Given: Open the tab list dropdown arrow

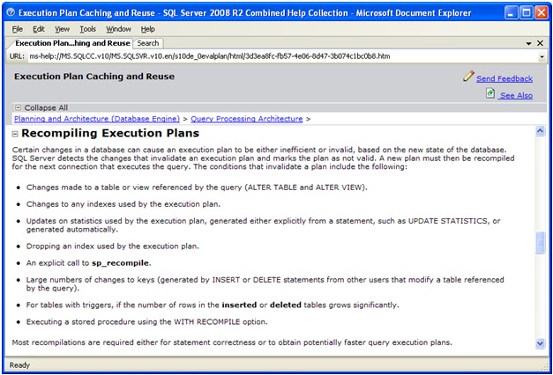Looking at the screenshot, I should click(x=528, y=43).
